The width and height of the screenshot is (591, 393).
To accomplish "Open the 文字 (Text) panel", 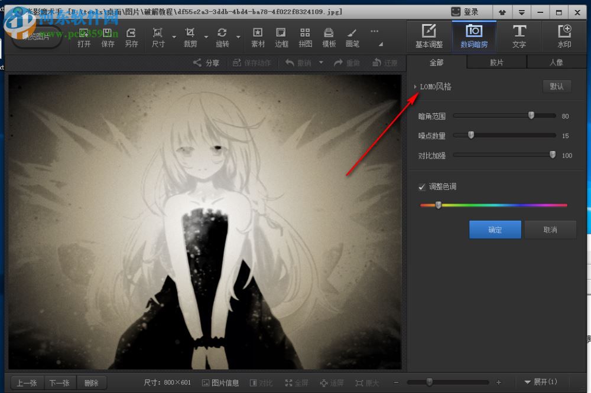I will pos(519,36).
